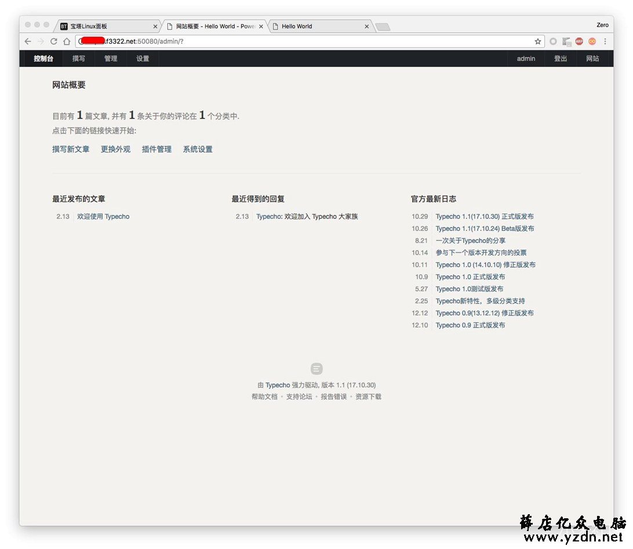
Task: Click the browser forward arrow
Action: pos(41,41)
